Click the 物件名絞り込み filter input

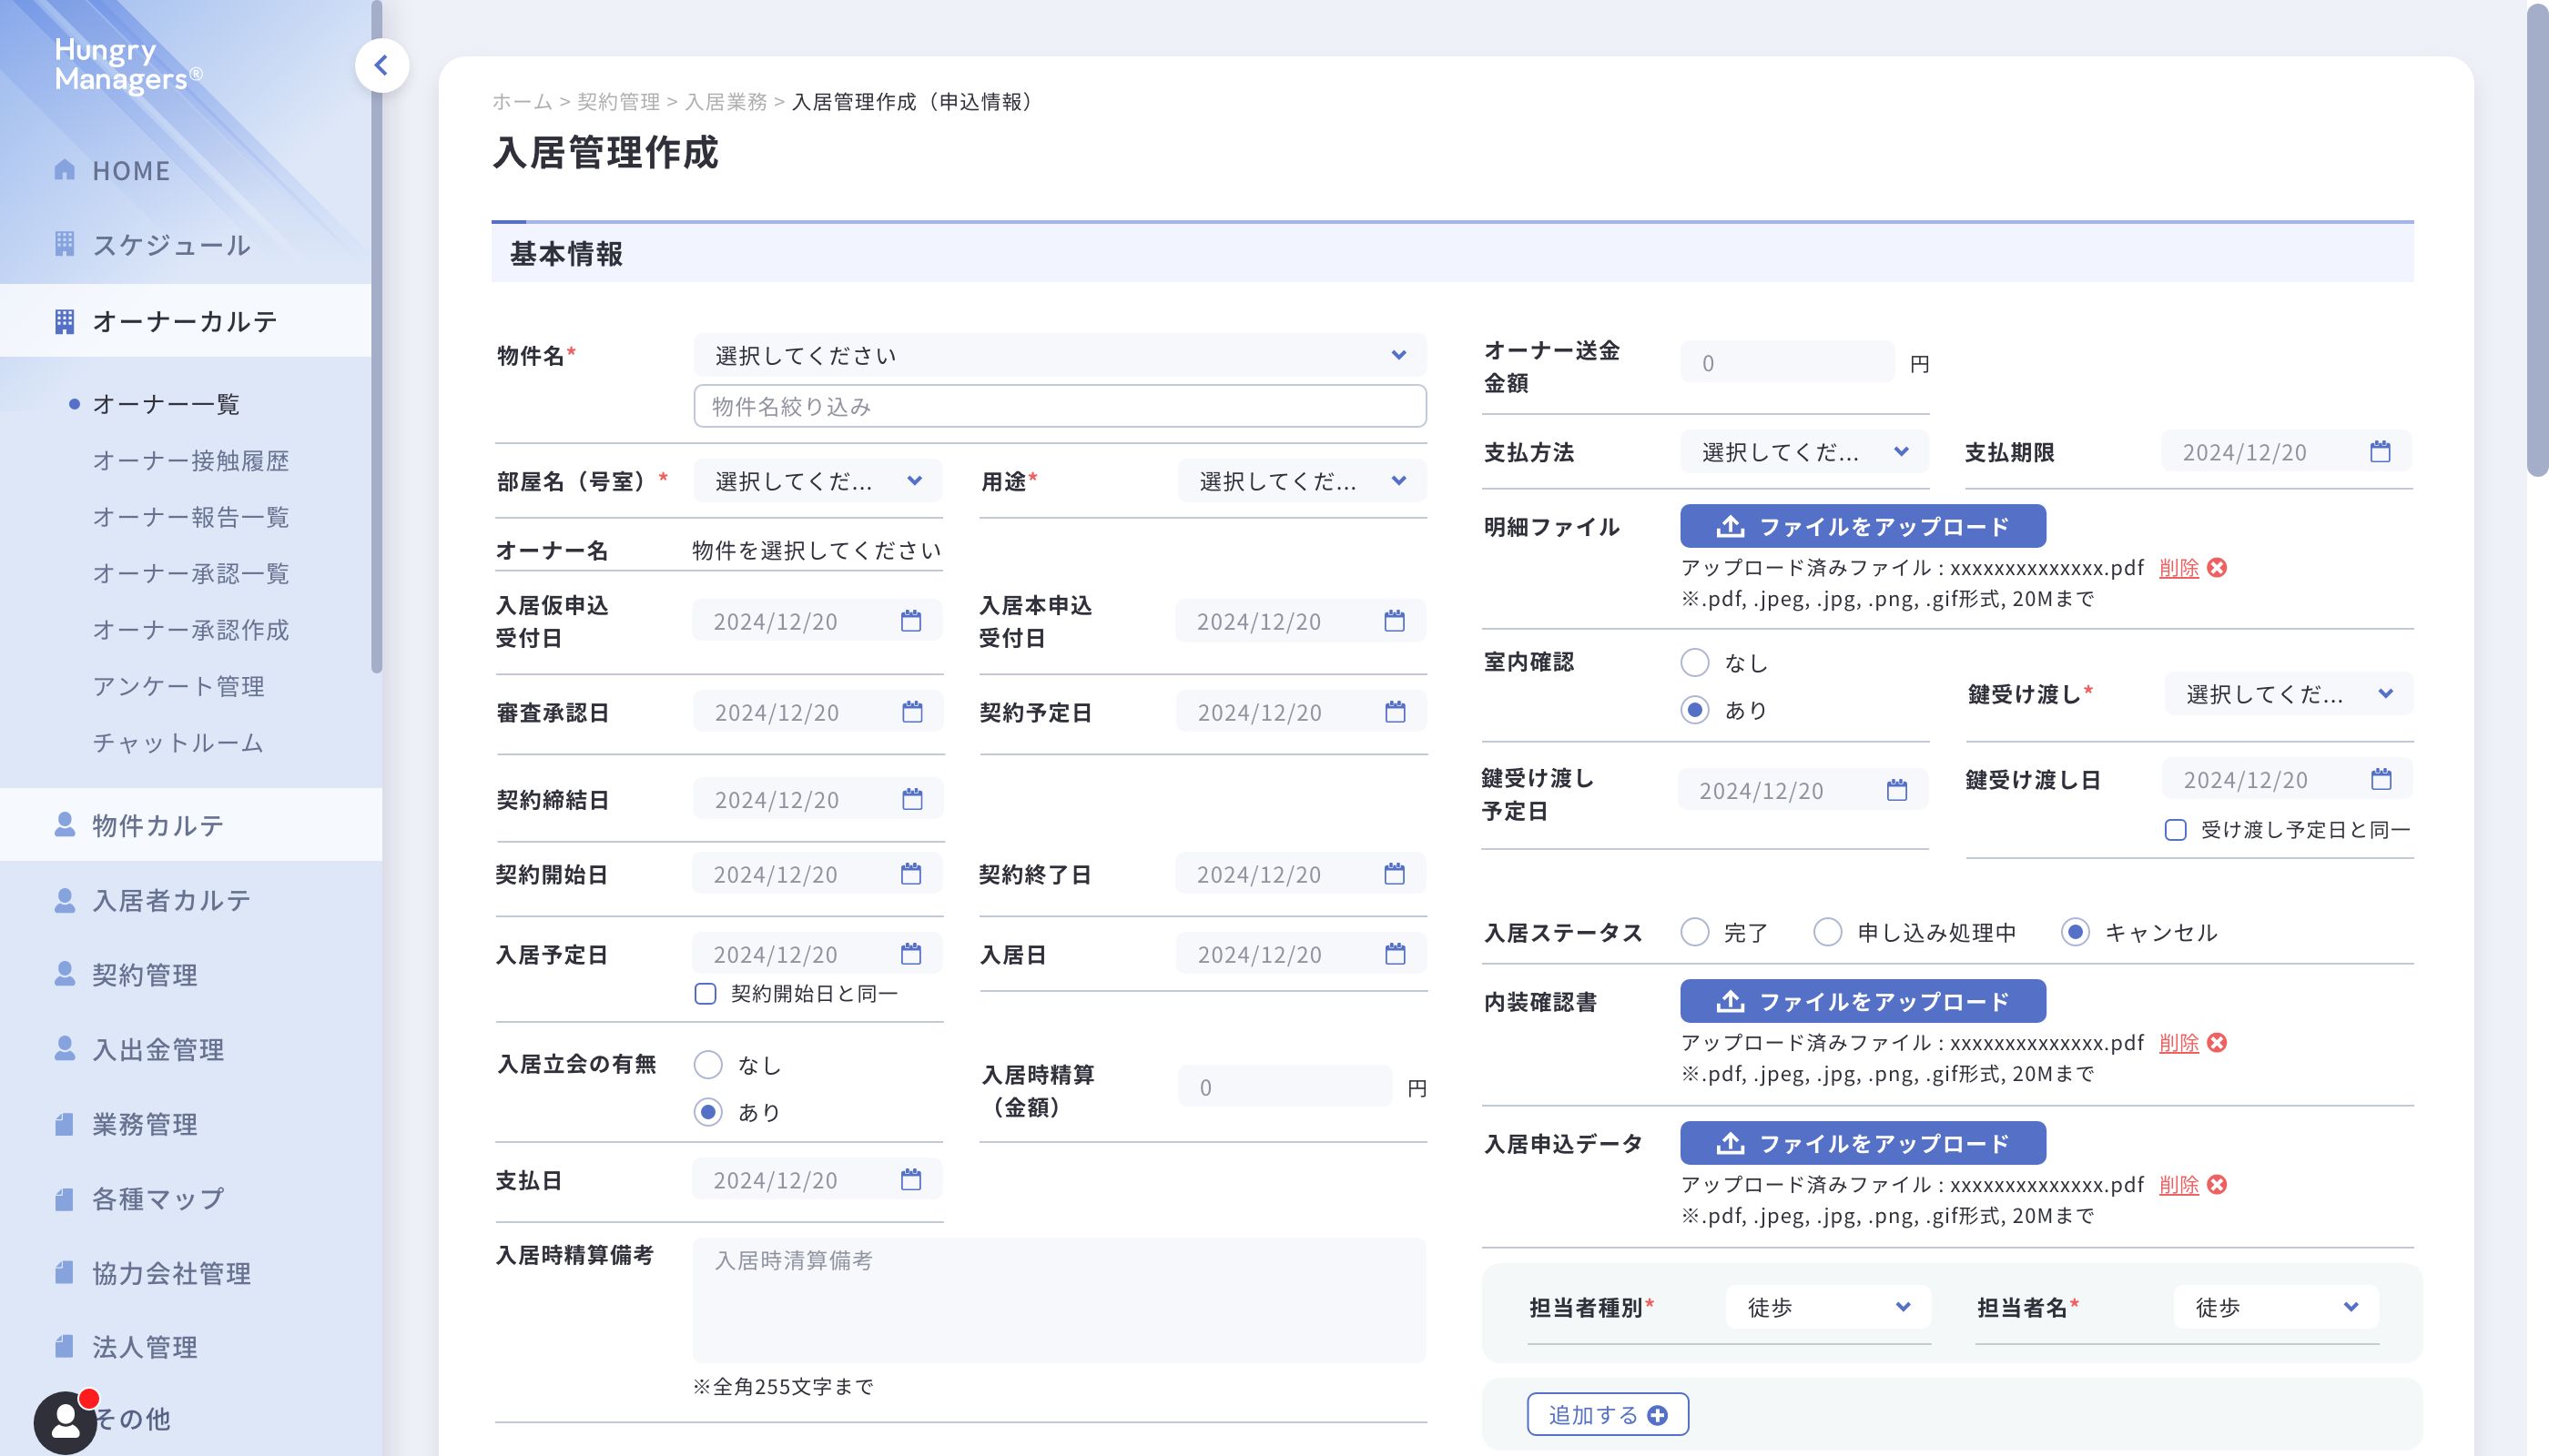(x=1059, y=406)
